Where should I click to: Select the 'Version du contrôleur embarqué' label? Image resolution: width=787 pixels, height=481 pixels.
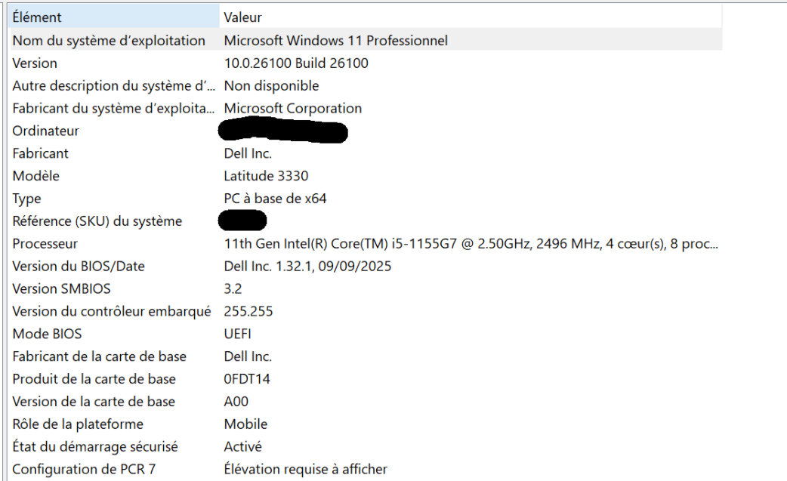tap(112, 311)
